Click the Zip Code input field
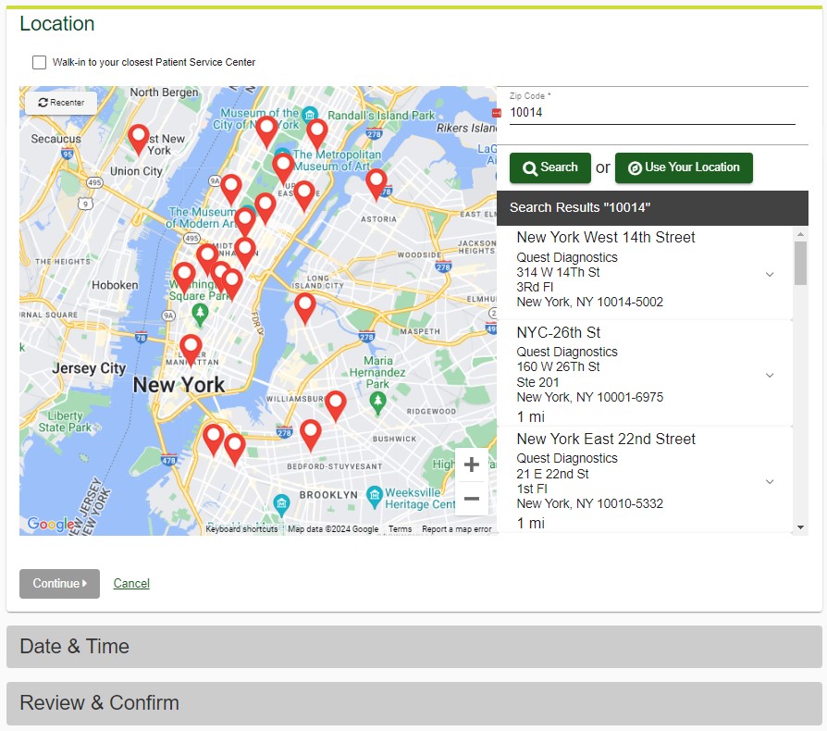This screenshot has height=731, width=827. pyautogui.click(x=652, y=112)
